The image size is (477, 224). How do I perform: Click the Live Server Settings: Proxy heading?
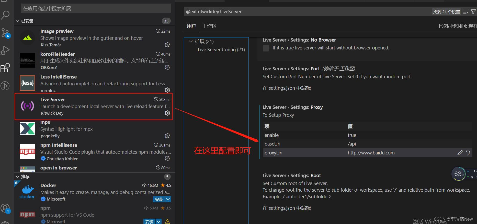pyautogui.click(x=292, y=107)
